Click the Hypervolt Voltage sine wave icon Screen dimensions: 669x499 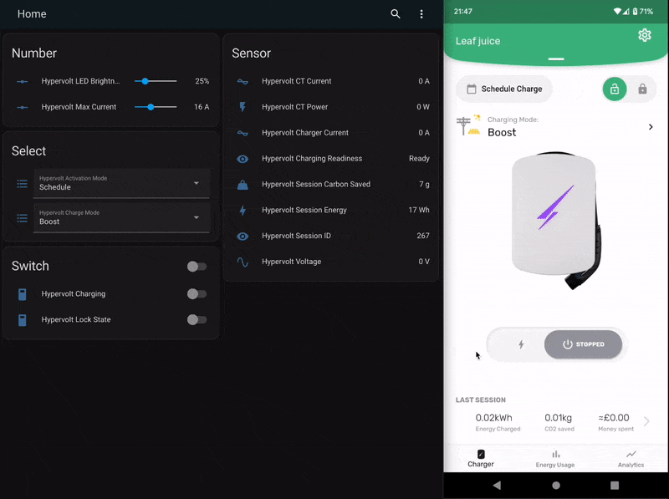243,262
